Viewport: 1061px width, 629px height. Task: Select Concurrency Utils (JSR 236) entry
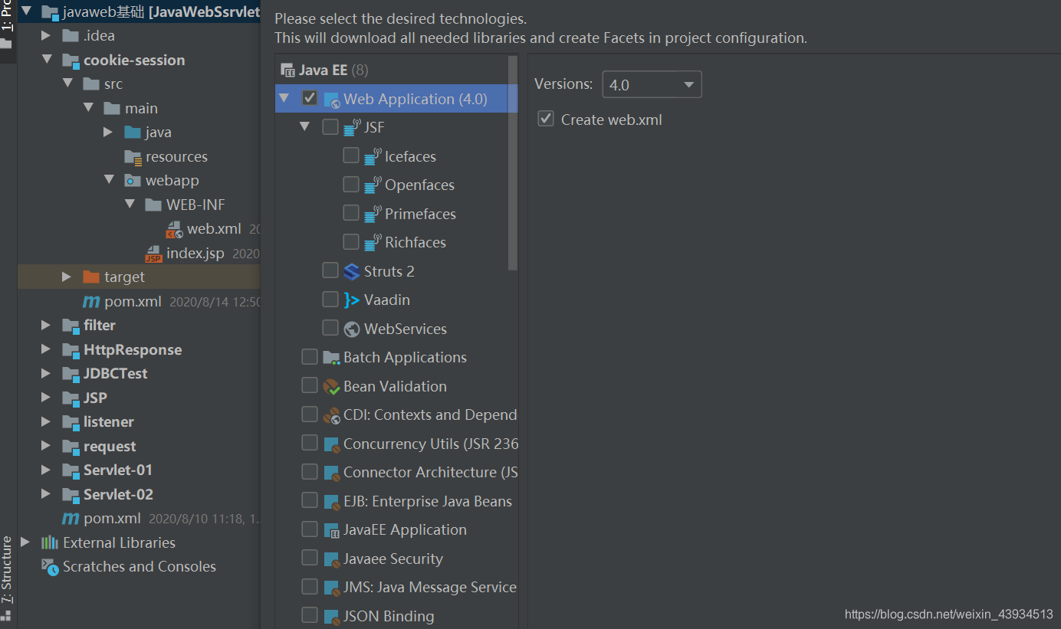(x=431, y=444)
